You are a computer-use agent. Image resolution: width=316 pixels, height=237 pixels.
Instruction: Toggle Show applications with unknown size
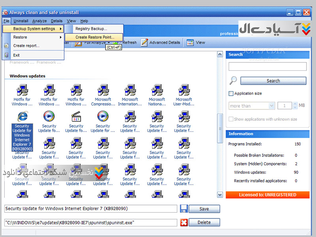pos(231,119)
